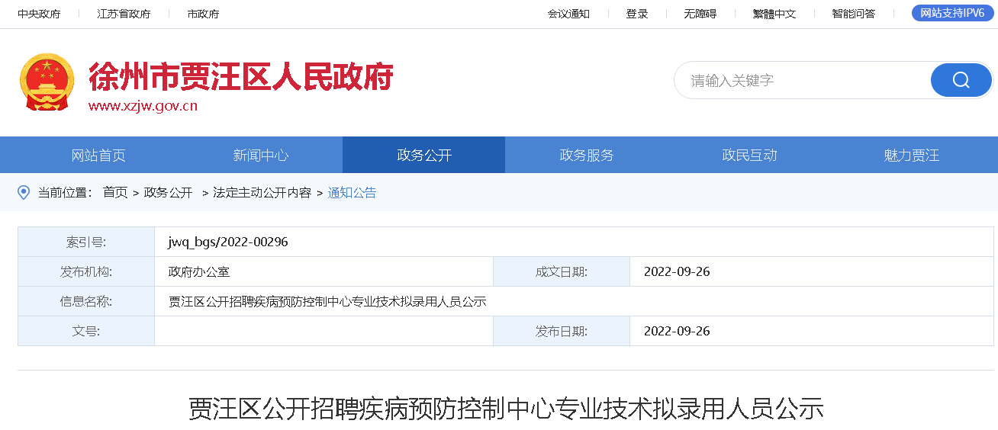The height and width of the screenshot is (430, 998).
Task: Click the 索引号 label cell
Action: (x=86, y=242)
